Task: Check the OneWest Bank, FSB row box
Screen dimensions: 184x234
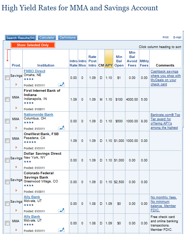Action: (7, 140)
